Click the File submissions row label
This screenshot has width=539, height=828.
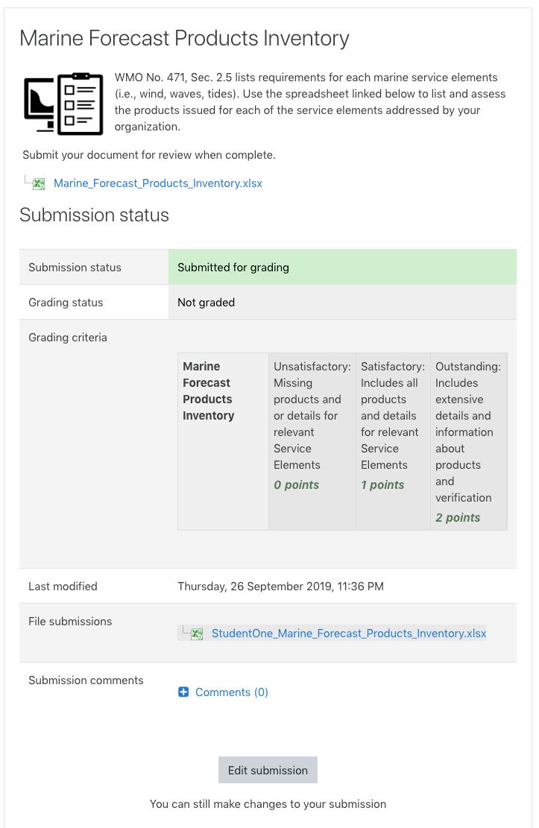pyautogui.click(x=70, y=622)
